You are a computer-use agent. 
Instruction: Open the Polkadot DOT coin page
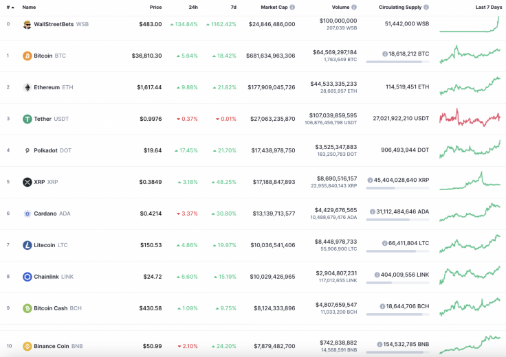point(53,150)
